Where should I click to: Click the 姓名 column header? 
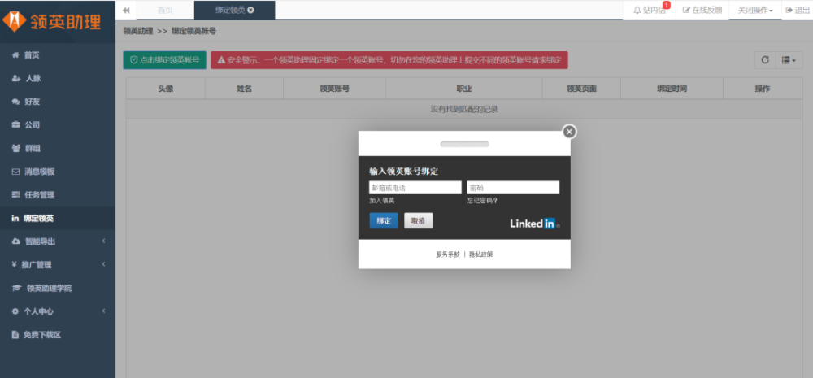pos(244,89)
